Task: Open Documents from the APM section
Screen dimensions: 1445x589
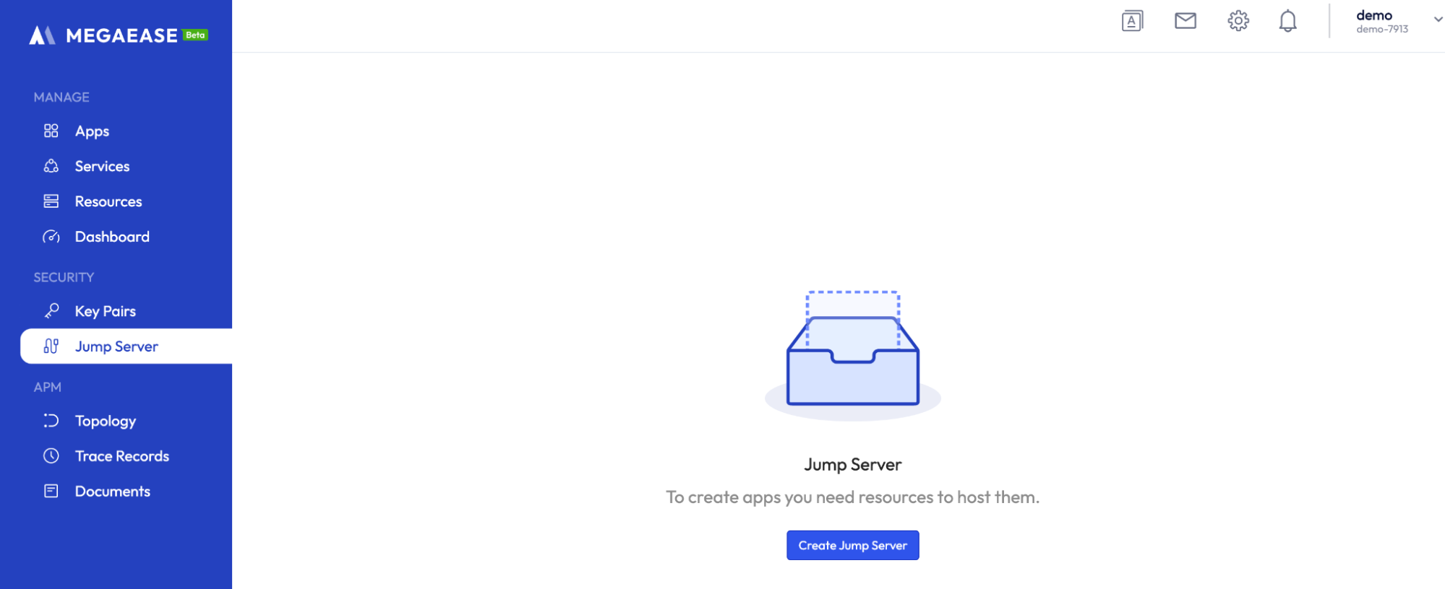Action: click(x=112, y=492)
